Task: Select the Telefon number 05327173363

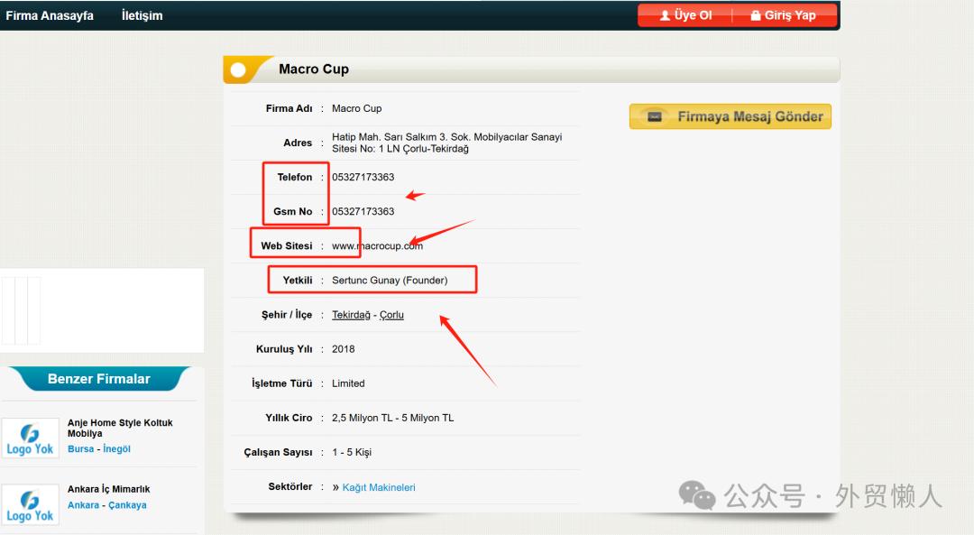Action: coord(363,177)
